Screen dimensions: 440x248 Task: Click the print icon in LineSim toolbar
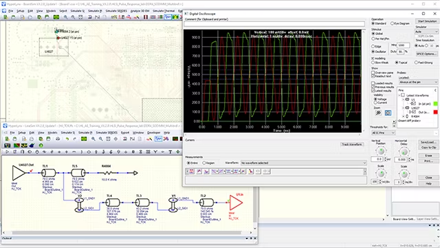tap(58, 139)
